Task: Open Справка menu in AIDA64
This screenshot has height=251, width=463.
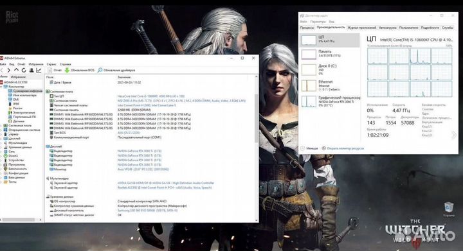Action: (65, 64)
